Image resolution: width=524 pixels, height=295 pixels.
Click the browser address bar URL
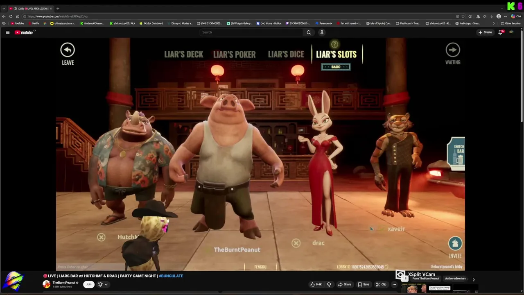coord(57,16)
